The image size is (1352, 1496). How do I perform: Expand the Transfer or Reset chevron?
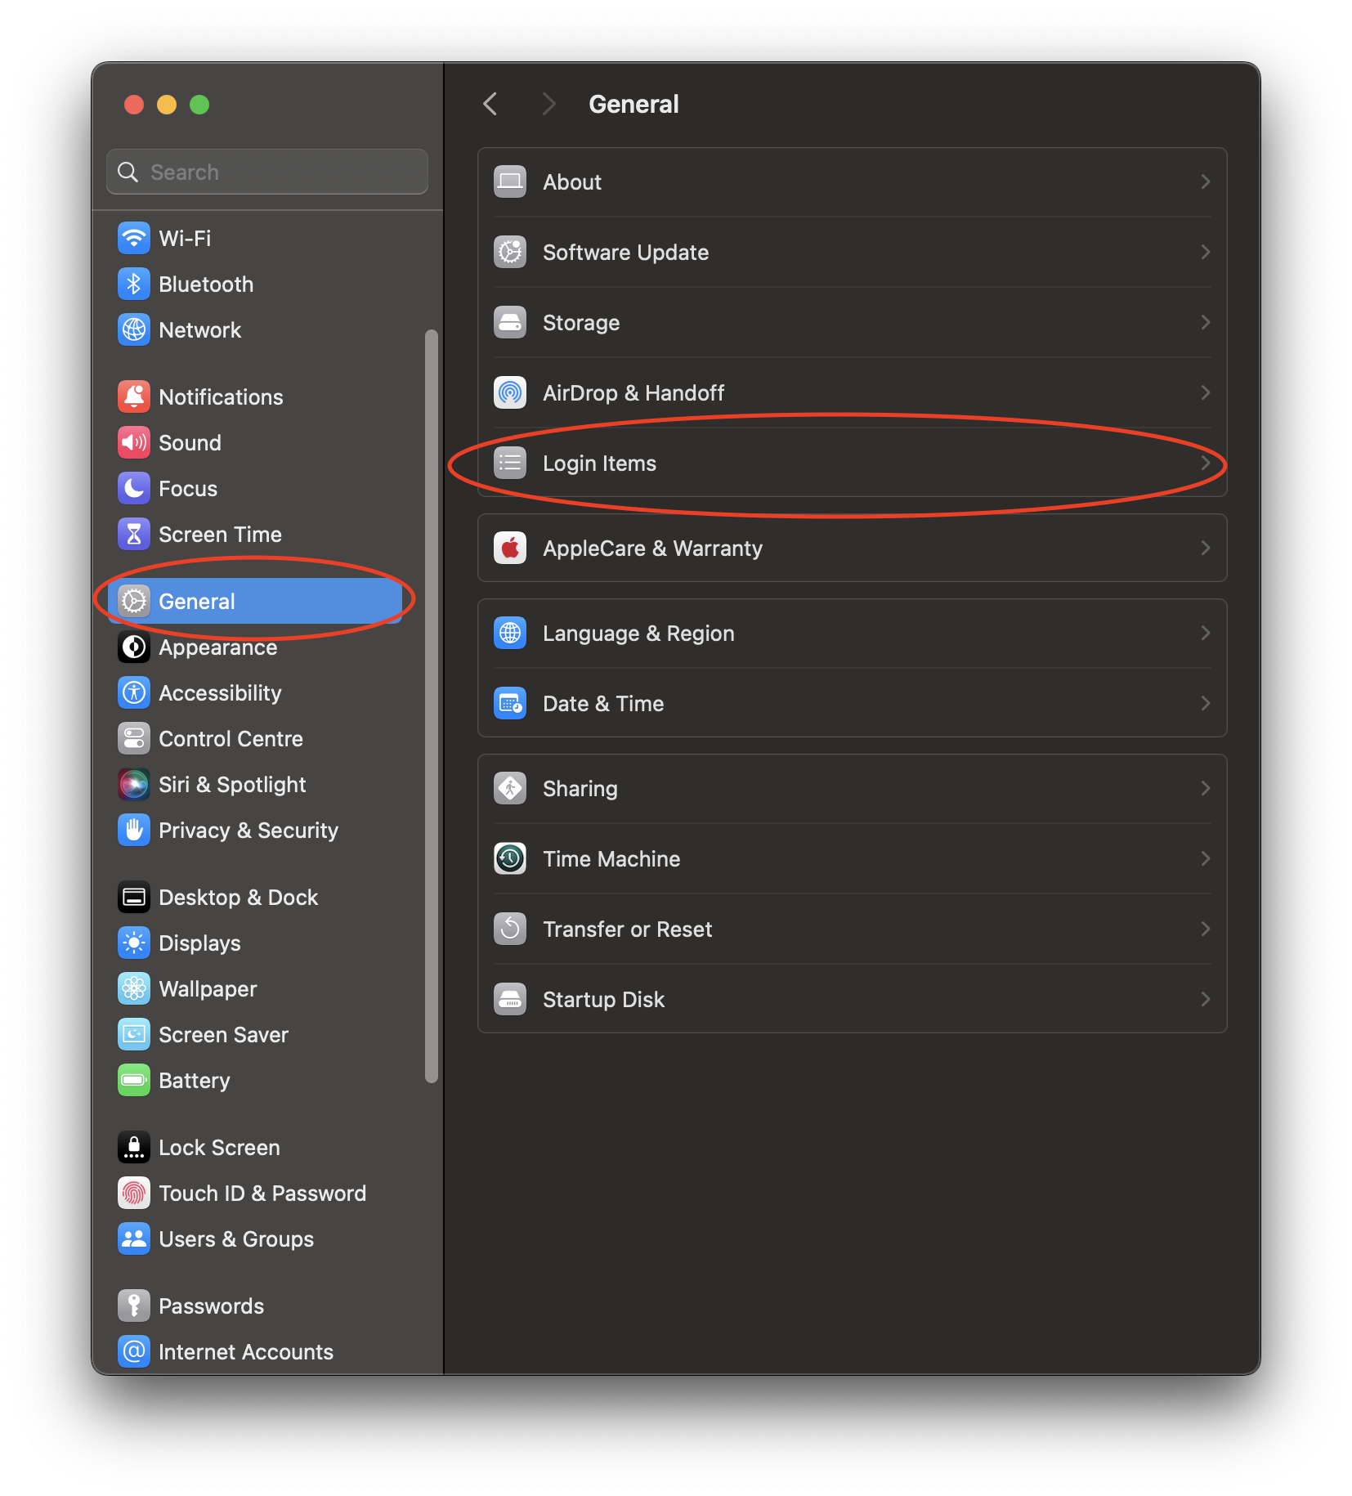[x=1205, y=929]
